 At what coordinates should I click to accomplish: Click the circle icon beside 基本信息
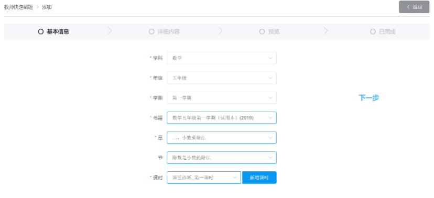41,31
